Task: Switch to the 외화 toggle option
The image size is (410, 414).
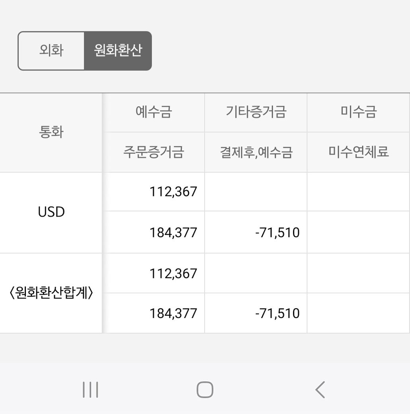Action: [51, 51]
